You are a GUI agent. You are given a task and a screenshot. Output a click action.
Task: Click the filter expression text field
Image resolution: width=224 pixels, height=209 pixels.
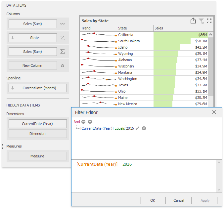[x=146, y=175]
